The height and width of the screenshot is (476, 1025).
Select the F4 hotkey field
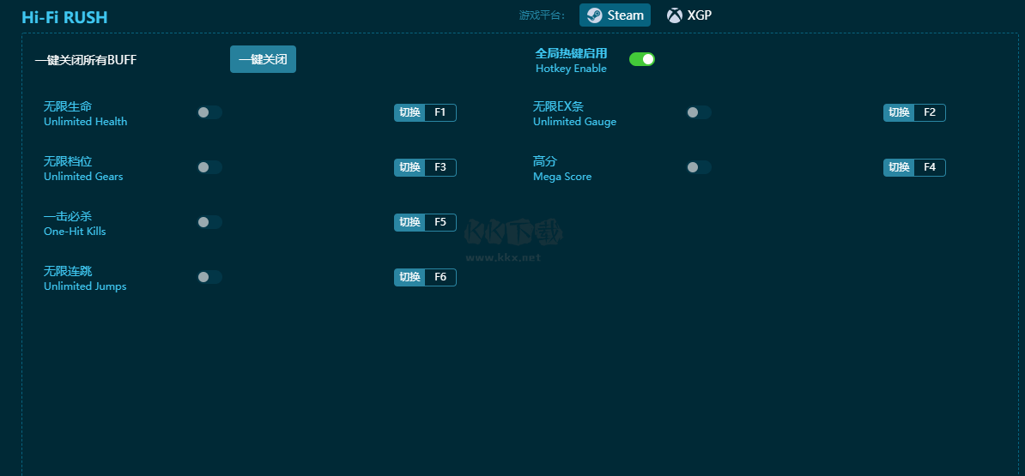[x=930, y=167]
